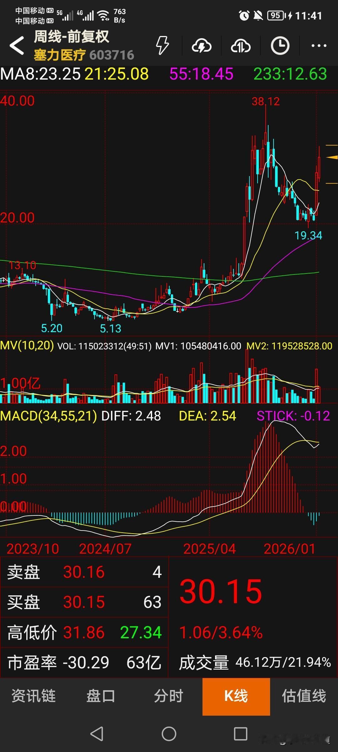This screenshot has height=752, width=338.
Task: Tap the VOL: 115023312(49:51) value
Action: (105, 346)
